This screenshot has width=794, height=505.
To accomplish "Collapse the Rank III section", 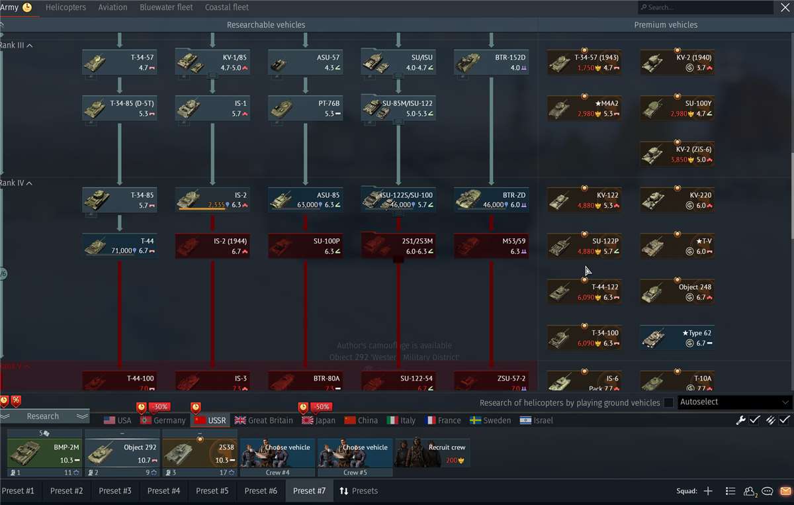I will (16, 45).
